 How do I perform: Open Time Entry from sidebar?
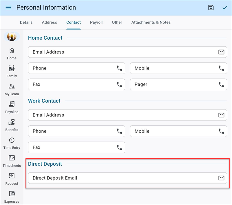12,143
